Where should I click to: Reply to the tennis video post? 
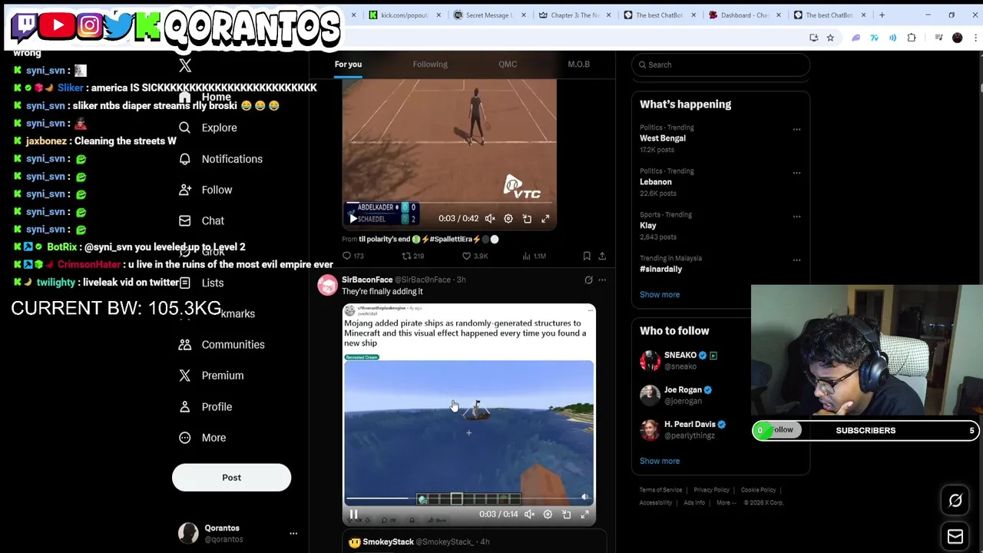[352, 256]
